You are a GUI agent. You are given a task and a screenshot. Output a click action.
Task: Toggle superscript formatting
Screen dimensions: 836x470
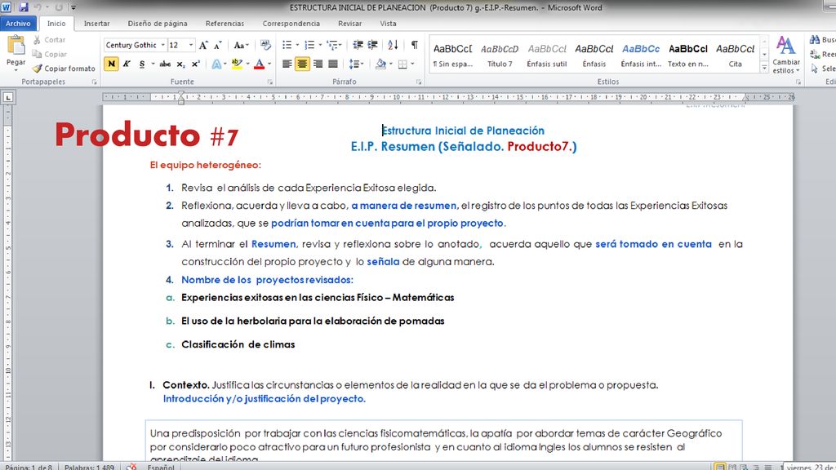(196, 64)
